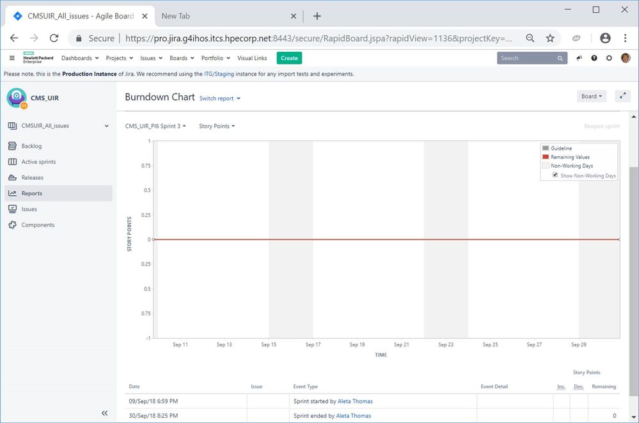Click the Reports chart icon
The height and width of the screenshot is (423, 639).
(x=12, y=193)
